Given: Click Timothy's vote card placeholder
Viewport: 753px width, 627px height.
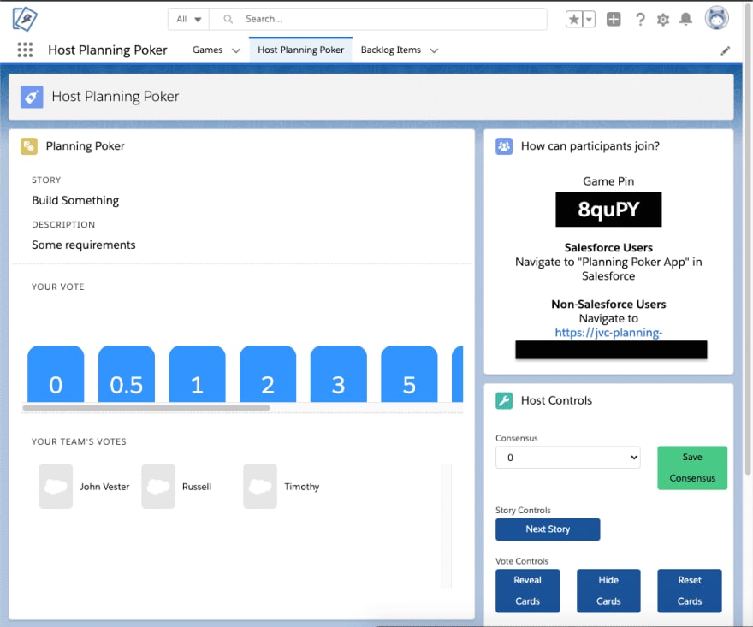Looking at the screenshot, I should pos(260,487).
